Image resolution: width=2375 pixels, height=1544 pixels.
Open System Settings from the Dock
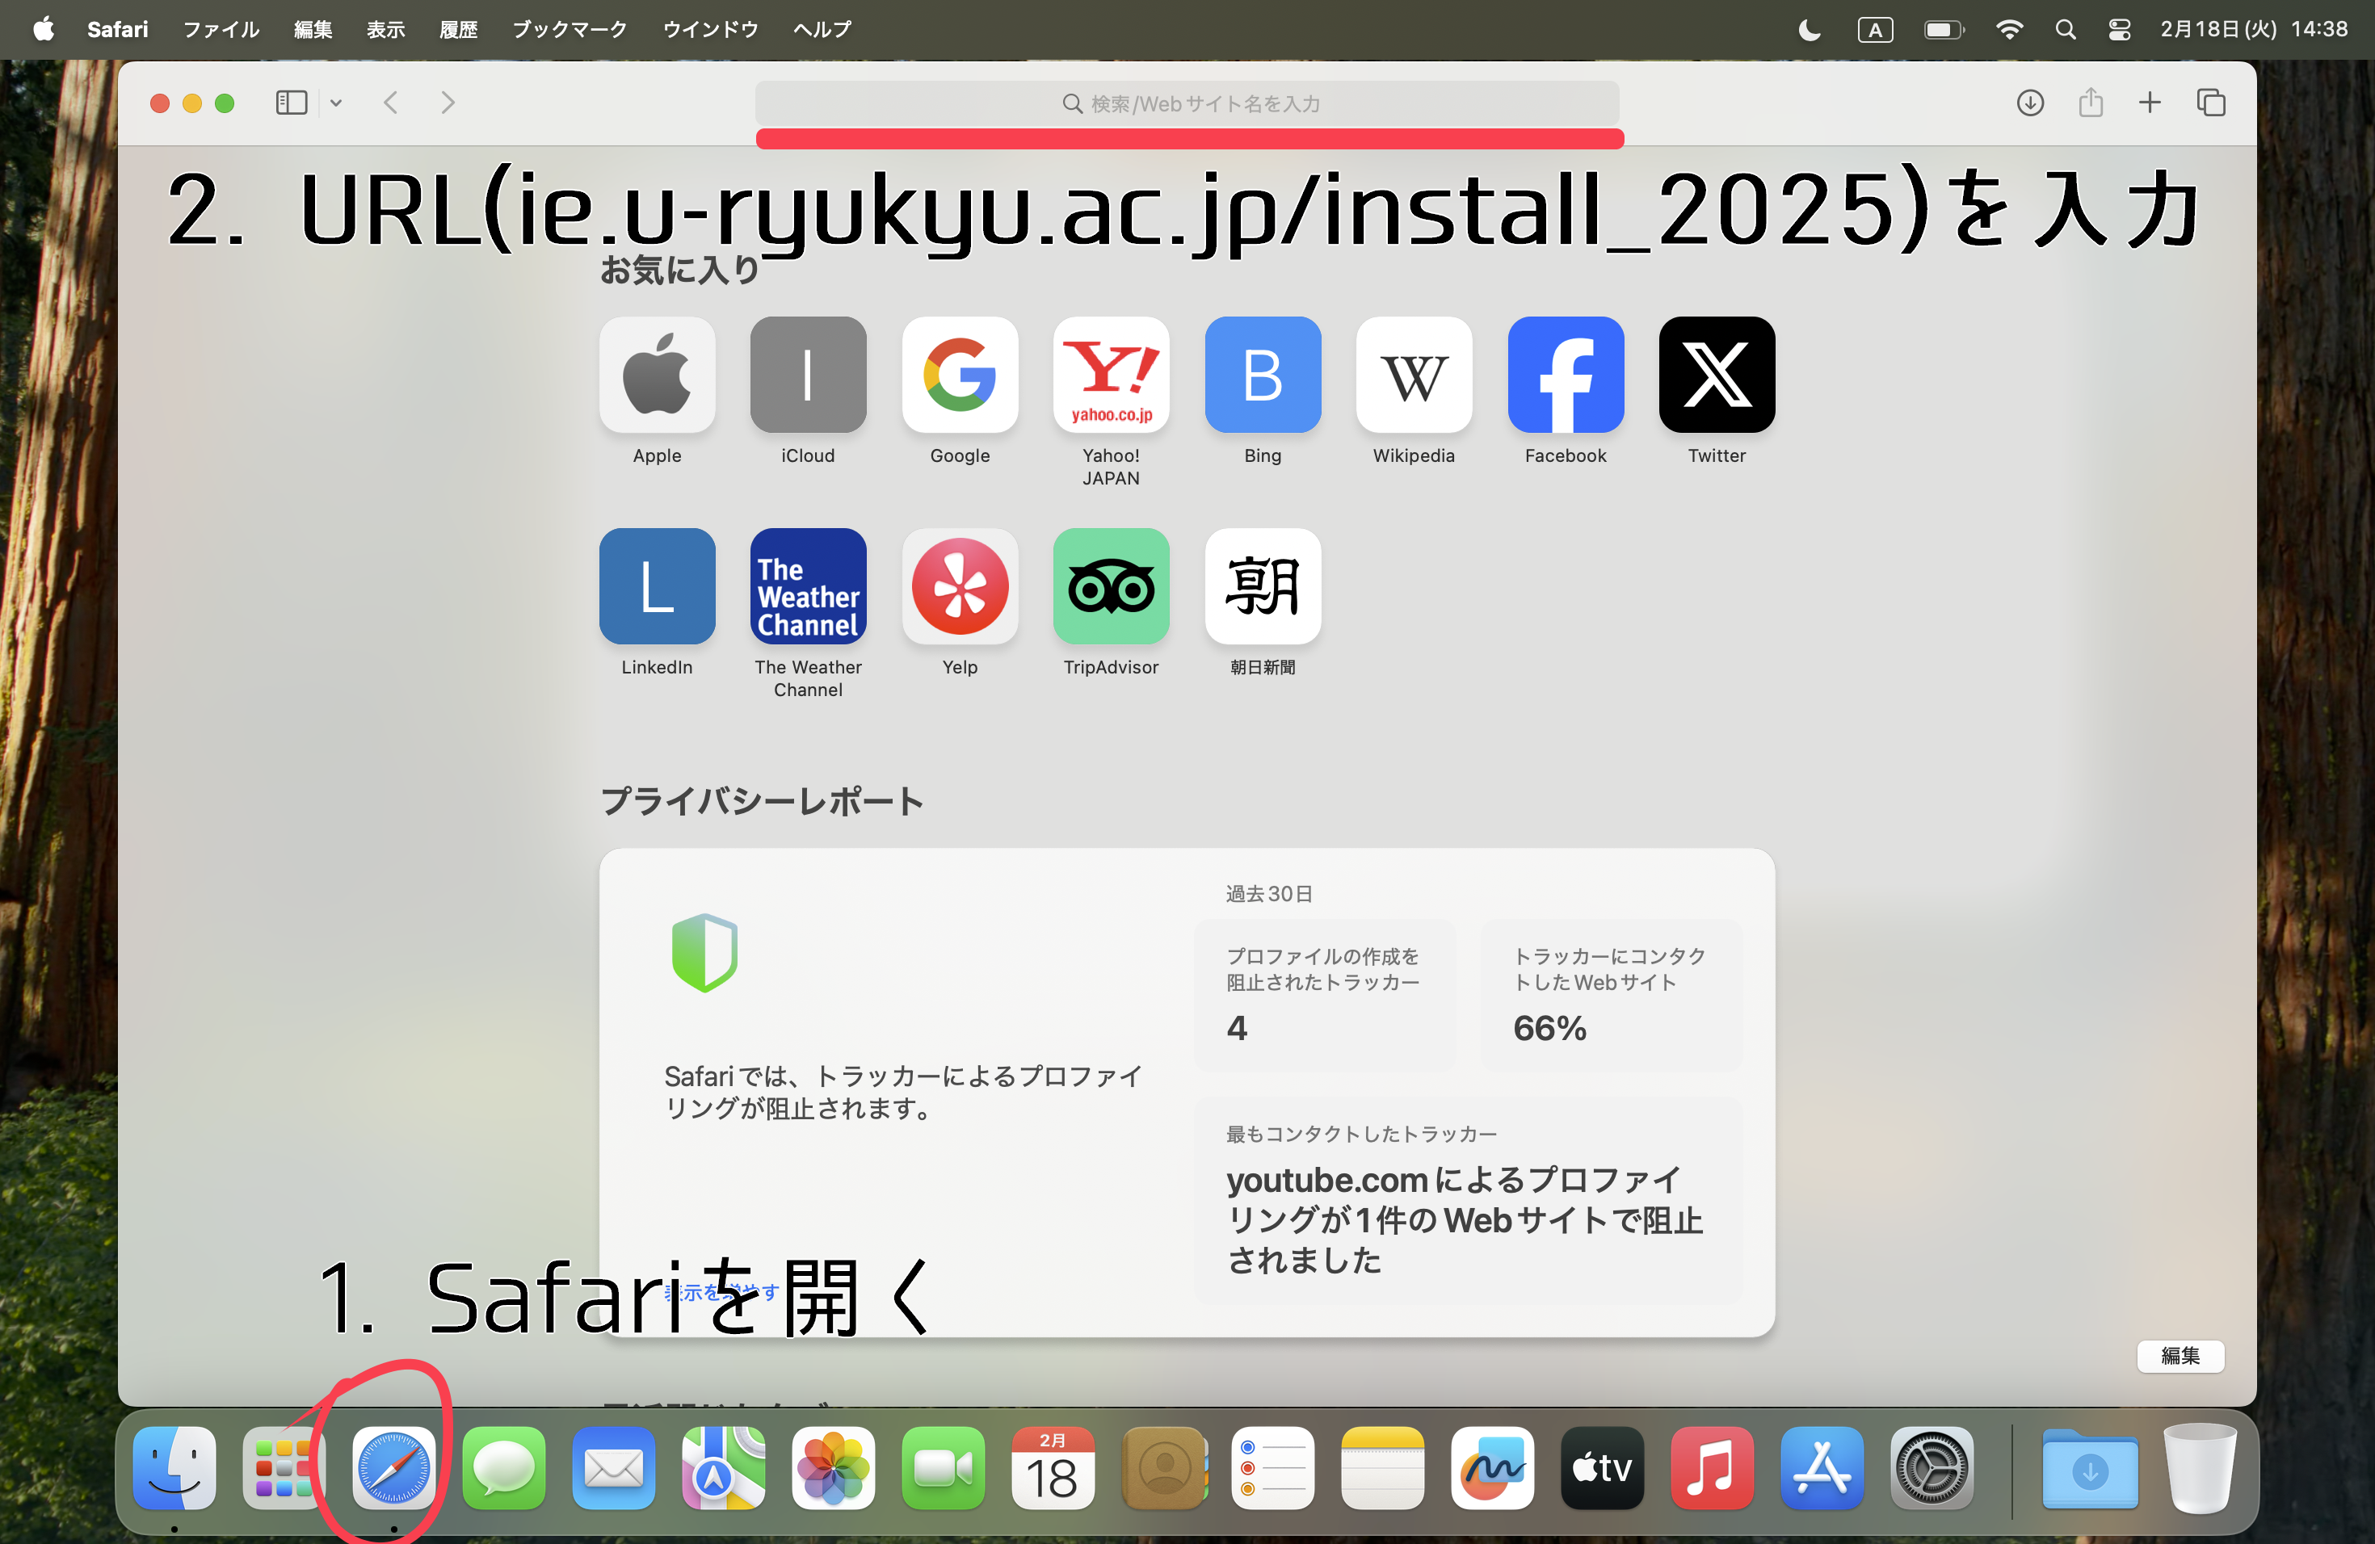pyautogui.click(x=1931, y=1467)
